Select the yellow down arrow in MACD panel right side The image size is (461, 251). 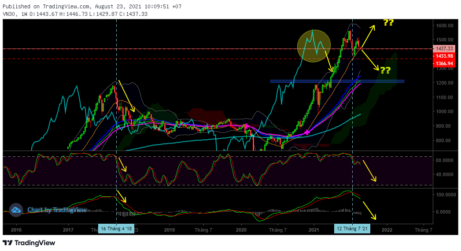[x=369, y=209]
